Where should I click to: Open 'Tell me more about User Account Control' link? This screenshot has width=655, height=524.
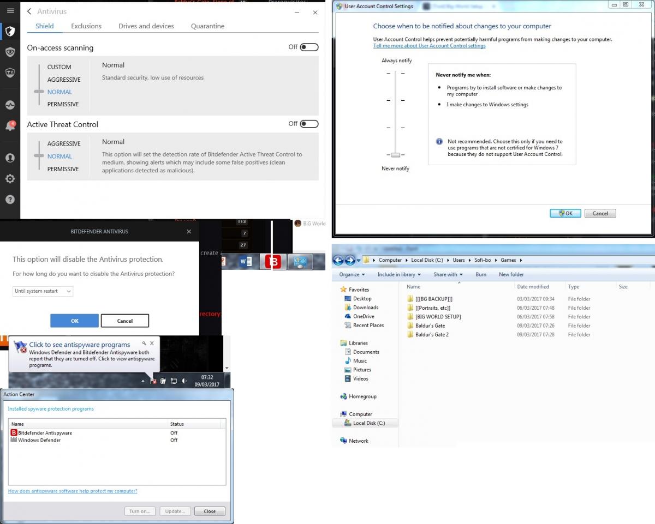[430, 46]
